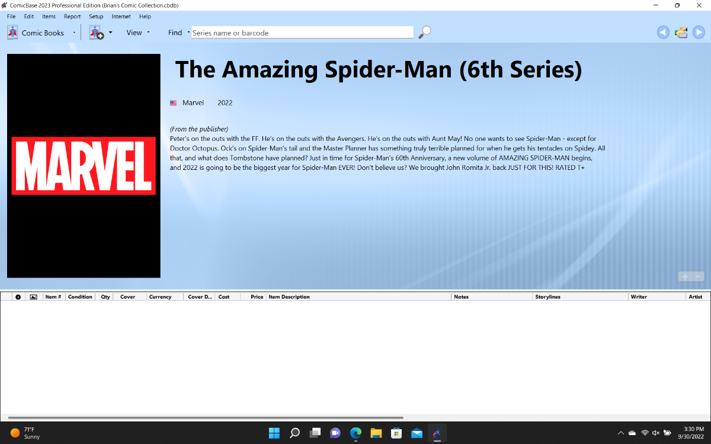Show hidden tray icons chevron

pos(620,433)
